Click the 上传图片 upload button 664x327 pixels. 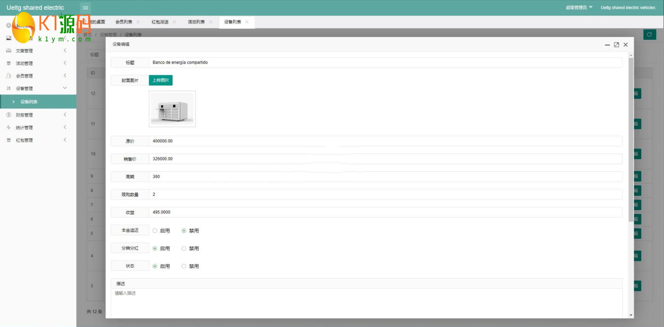(161, 80)
